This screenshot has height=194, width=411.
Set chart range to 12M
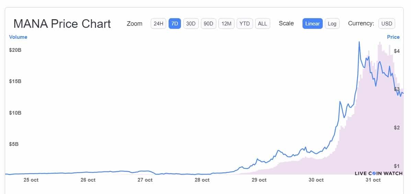tap(226, 24)
